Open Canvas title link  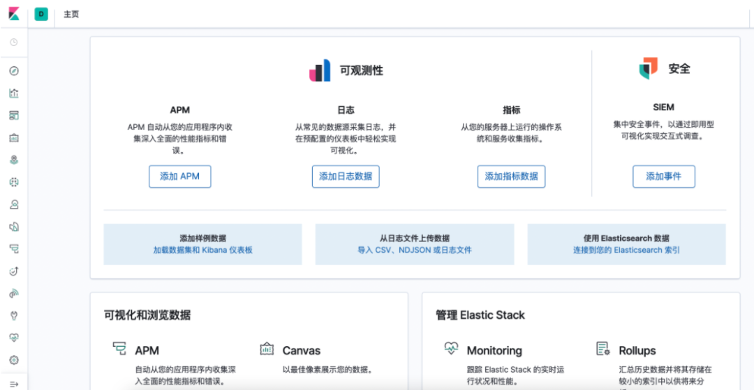[302, 350]
